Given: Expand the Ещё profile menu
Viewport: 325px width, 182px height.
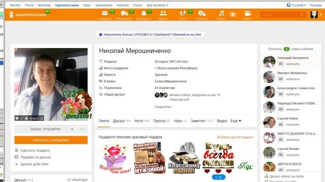Looking at the screenshot, I should [x=236, y=121].
